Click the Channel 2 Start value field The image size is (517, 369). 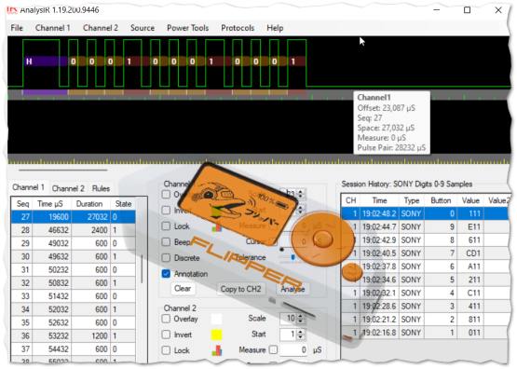coord(288,334)
